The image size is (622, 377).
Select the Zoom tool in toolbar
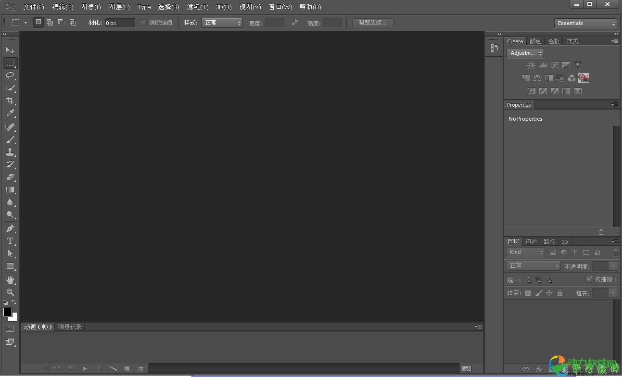coord(10,292)
